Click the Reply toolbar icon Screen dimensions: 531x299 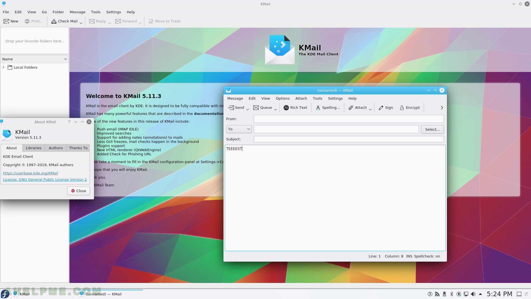92,21
